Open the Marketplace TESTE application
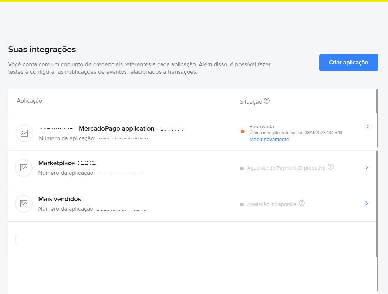 click(x=67, y=163)
